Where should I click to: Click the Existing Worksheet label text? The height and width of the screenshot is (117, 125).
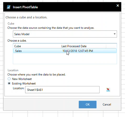(24, 83)
